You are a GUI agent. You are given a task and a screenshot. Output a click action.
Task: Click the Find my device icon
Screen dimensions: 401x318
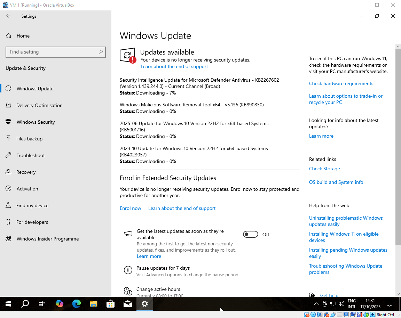point(8,205)
